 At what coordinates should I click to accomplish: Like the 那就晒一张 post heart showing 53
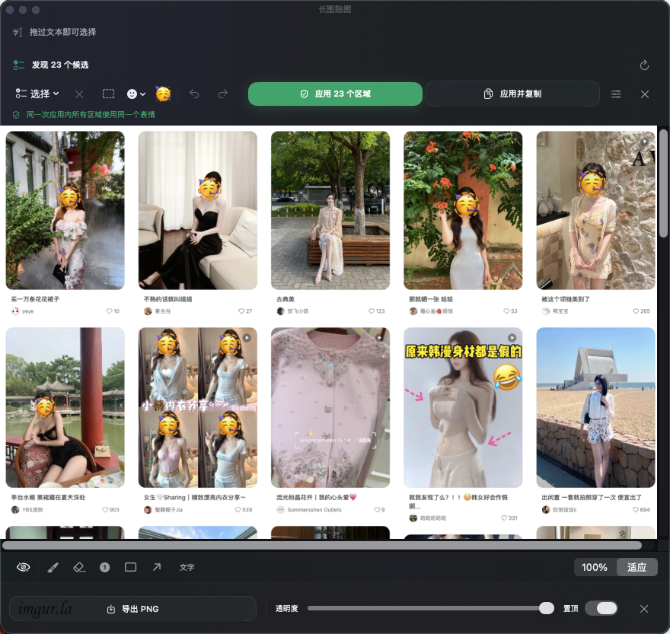[x=506, y=311]
